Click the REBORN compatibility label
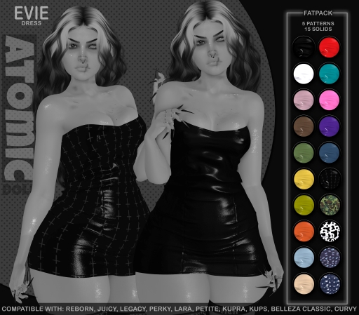The width and height of the screenshot is (359, 315). click(80, 309)
